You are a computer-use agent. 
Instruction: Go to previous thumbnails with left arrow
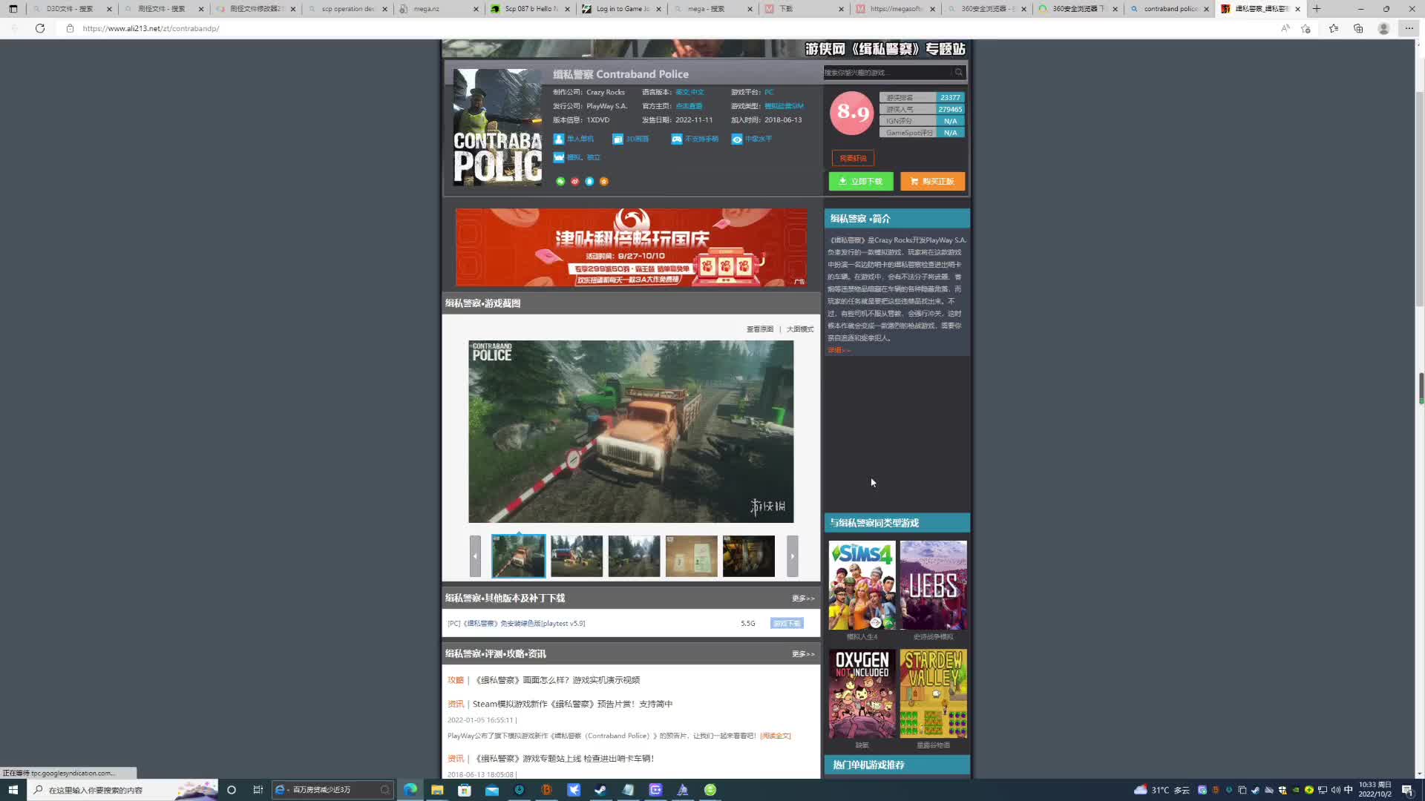click(475, 556)
